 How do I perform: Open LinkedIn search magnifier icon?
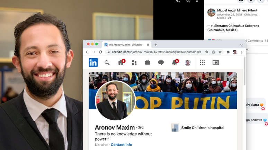coord(107,62)
